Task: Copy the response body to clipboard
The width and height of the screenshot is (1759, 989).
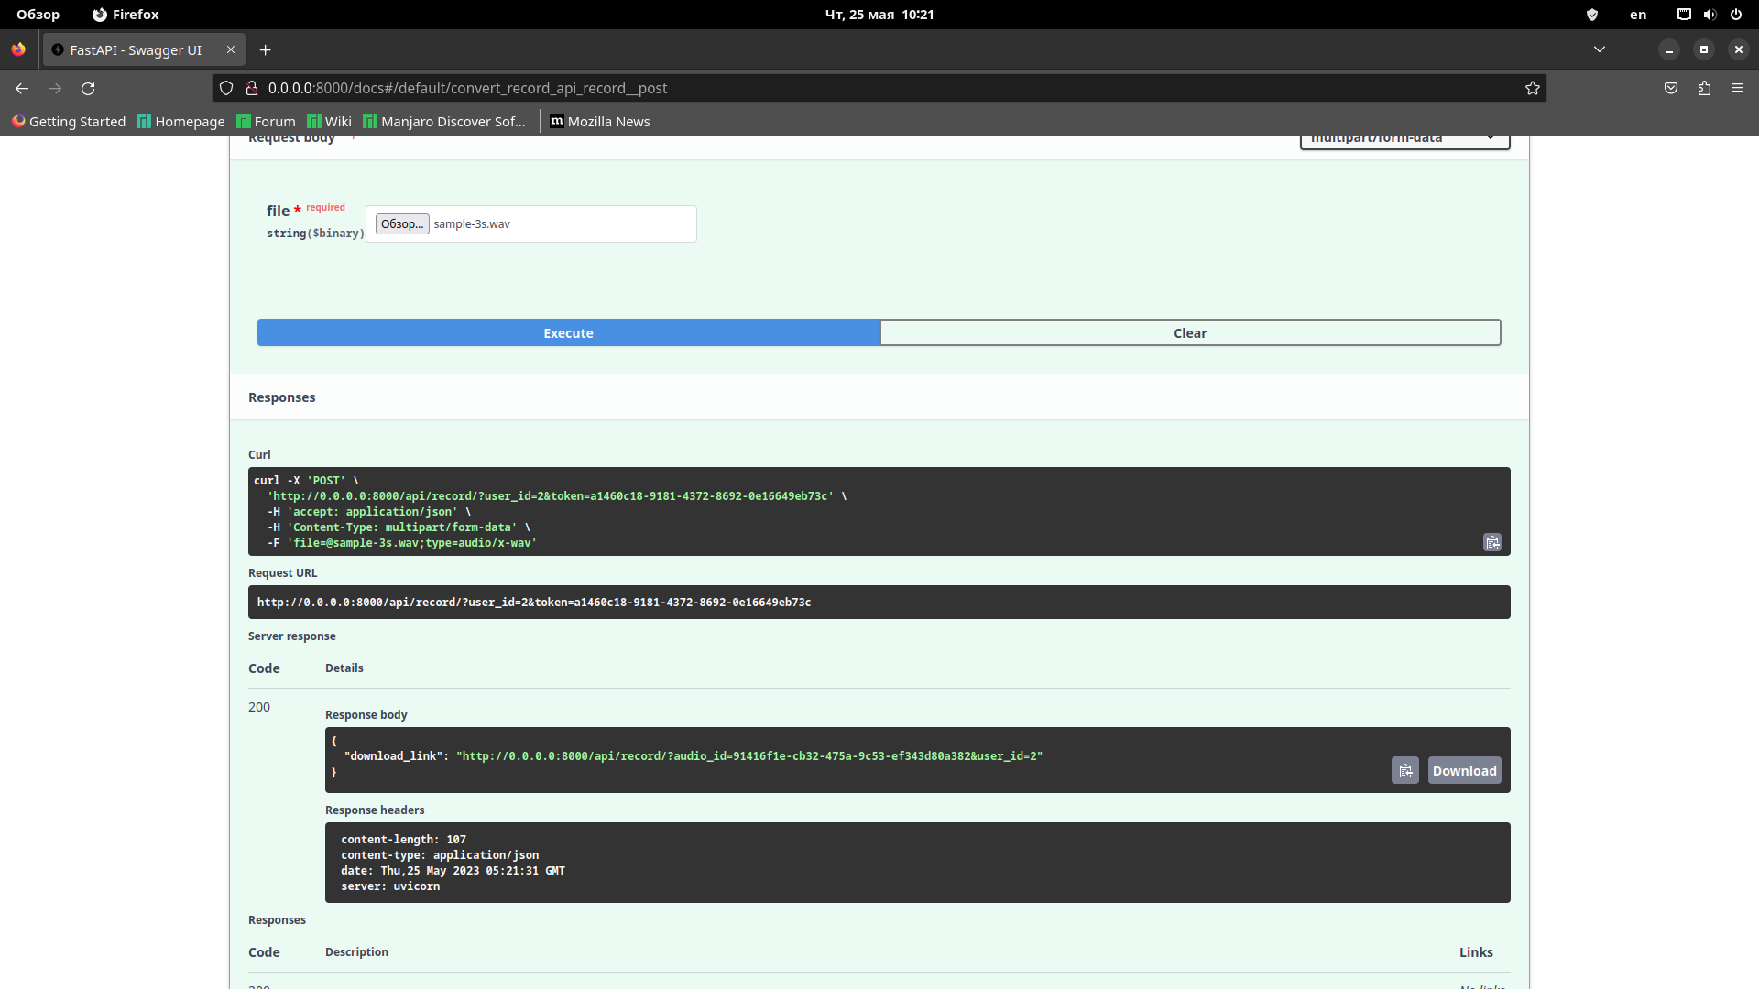Action: pyautogui.click(x=1405, y=770)
